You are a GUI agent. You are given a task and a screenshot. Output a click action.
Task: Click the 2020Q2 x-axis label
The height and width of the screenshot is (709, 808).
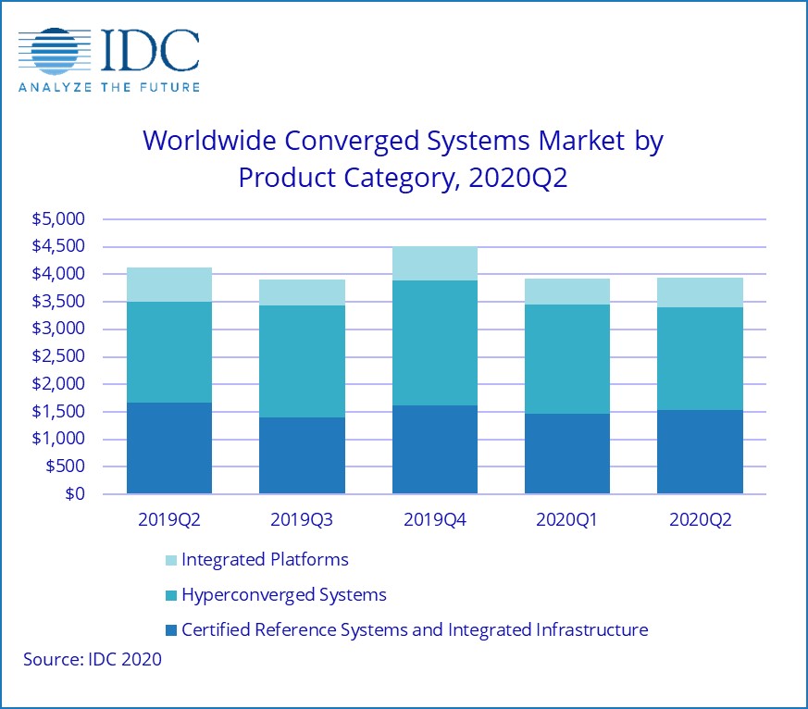701,519
